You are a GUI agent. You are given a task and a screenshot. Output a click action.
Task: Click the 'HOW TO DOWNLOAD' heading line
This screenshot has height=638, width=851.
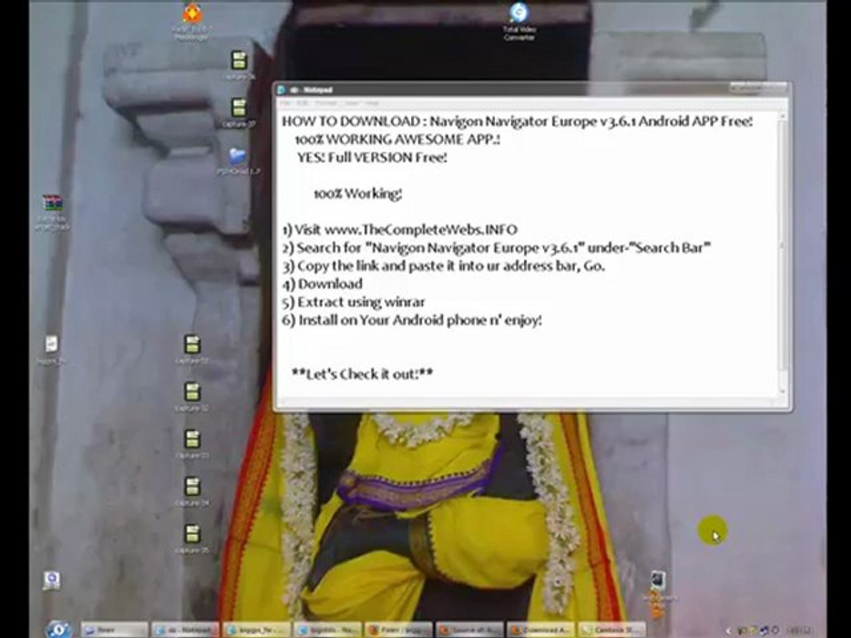[x=517, y=121]
